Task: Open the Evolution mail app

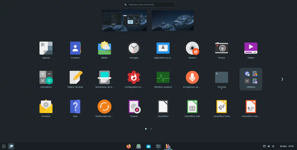Action: click(46, 107)
